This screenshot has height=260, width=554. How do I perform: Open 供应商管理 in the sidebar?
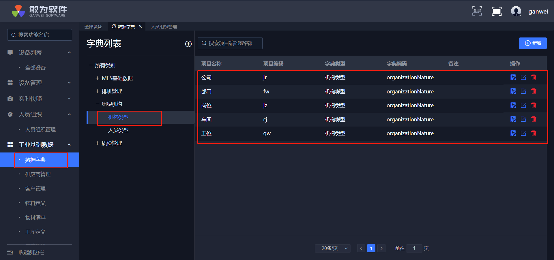[x=38, y=174]
